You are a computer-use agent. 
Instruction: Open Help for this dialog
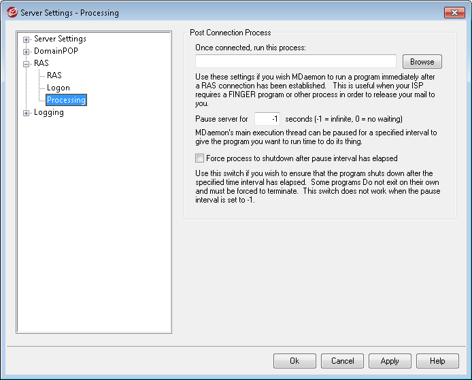coord(437,361)
